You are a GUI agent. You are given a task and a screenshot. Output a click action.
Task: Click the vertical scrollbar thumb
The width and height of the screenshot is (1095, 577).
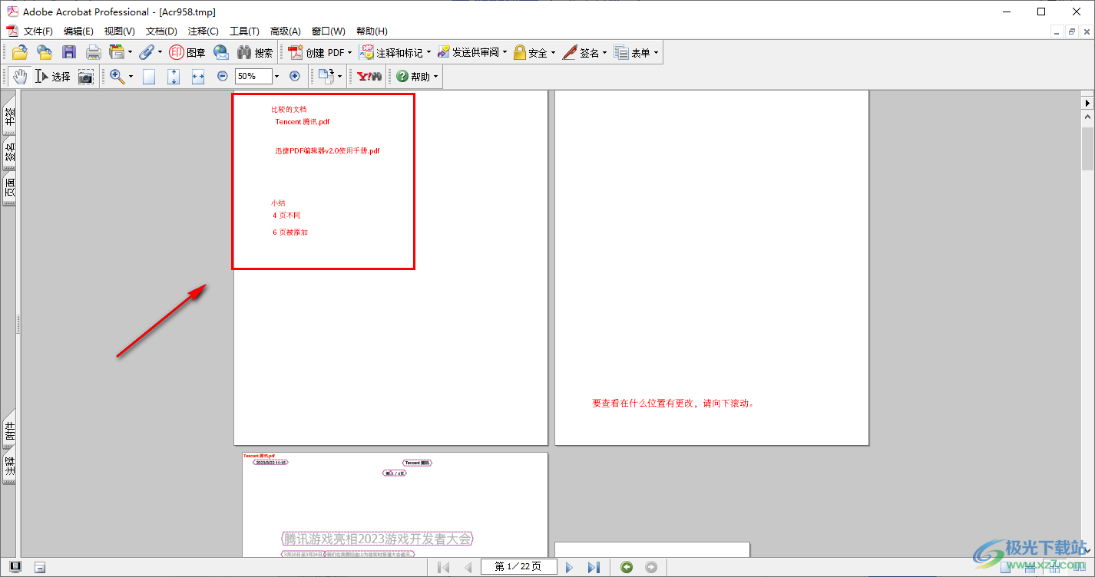1088,147
